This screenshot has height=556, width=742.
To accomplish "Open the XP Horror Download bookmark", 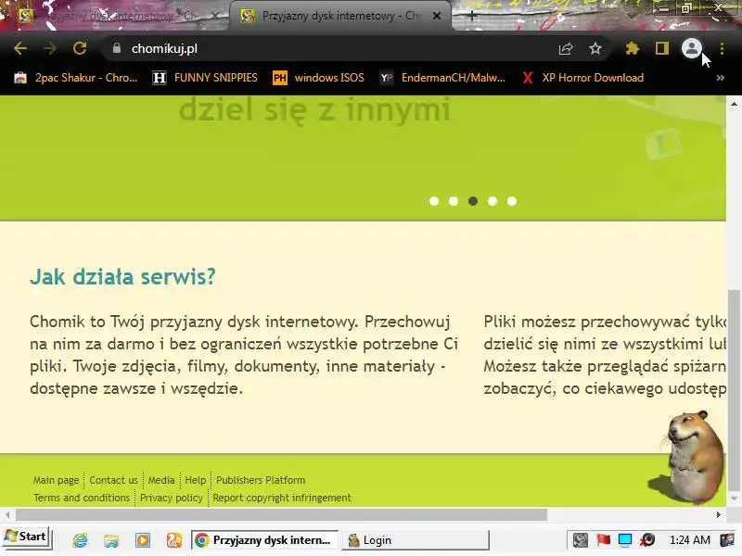I will pyautogui.click(x=582, y=78).
